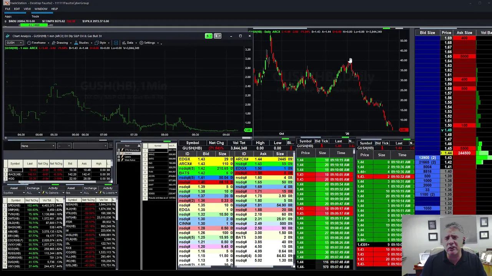
Task: Click the Most Active lightning bolt icon
Action: click(123, 159)
